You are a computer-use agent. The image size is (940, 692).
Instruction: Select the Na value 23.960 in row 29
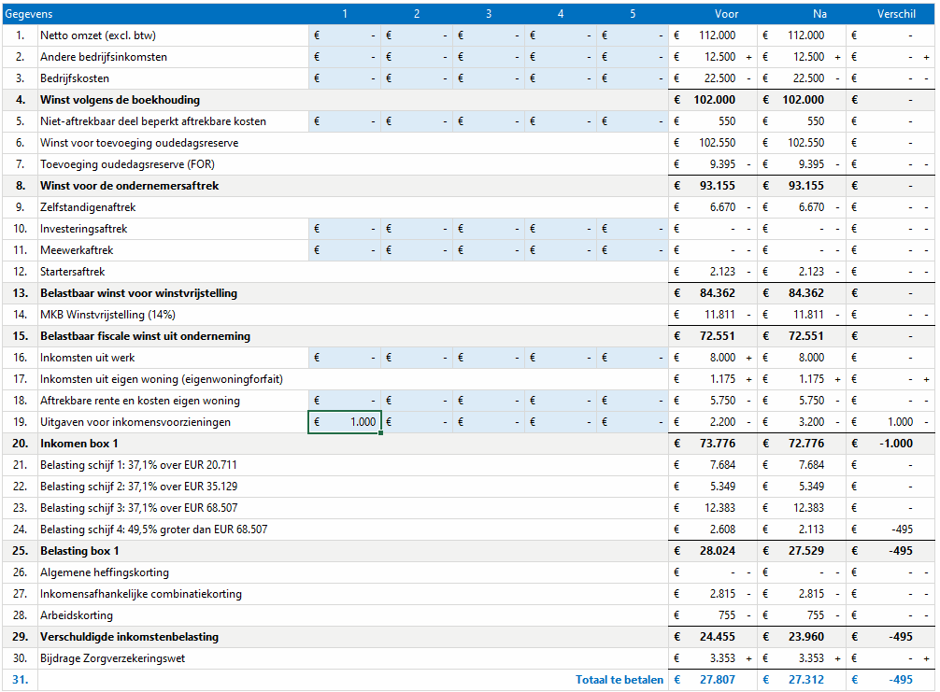(805, 637)
